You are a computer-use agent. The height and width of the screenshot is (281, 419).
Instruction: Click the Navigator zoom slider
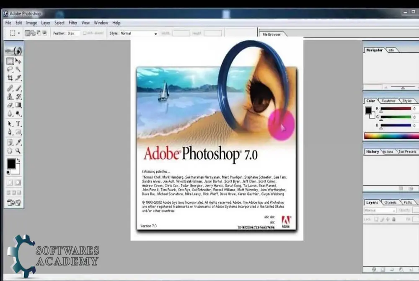click(403, 87)
